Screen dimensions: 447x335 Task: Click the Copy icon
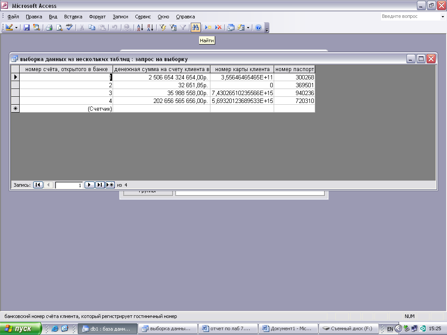point(92,27)
